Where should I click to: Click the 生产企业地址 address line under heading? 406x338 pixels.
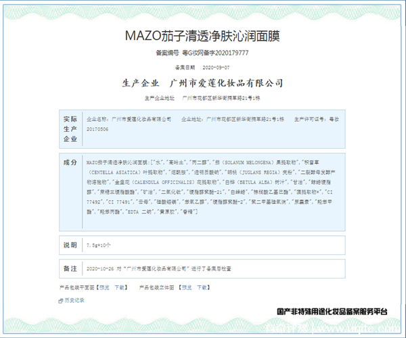[x=202, y=98]
